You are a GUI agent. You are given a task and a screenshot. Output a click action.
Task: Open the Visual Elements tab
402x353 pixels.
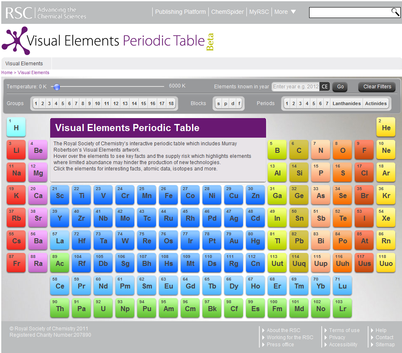(x=24, y=64)
